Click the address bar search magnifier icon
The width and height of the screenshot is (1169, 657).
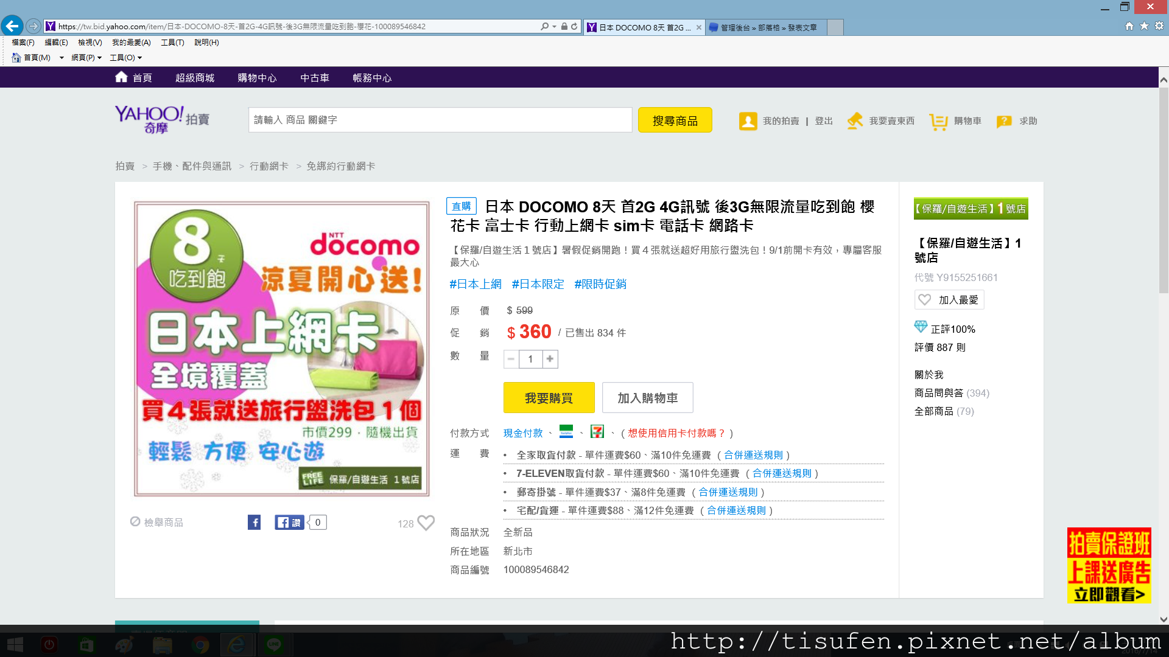pos(544,27)
